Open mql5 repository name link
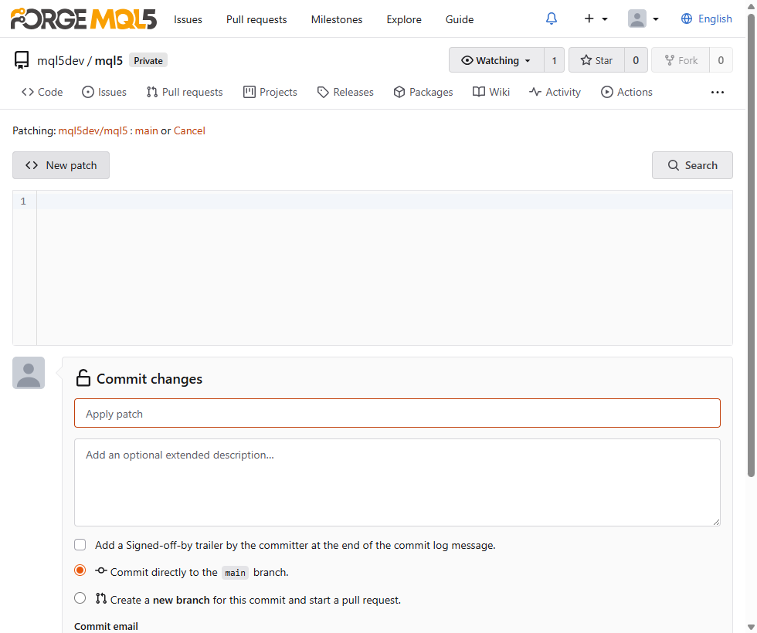Viewport: 757px width, 633px height. pos(109,61)
